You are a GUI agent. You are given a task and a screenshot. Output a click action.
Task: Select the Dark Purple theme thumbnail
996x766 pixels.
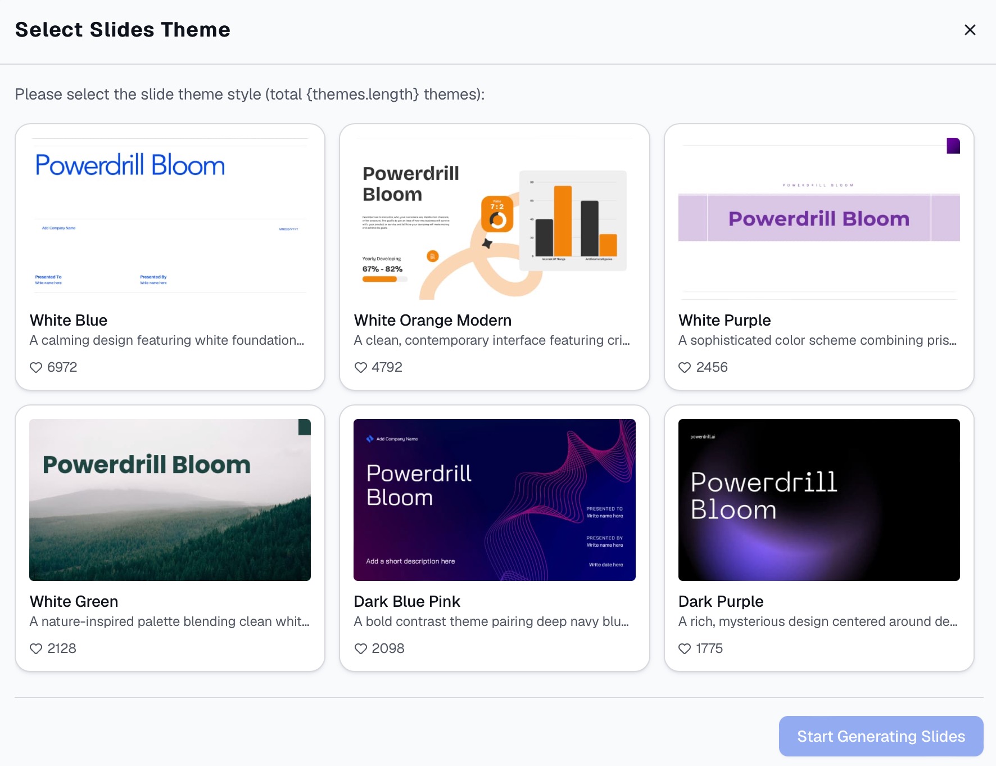pyautogui.click(x=819, y=500)
